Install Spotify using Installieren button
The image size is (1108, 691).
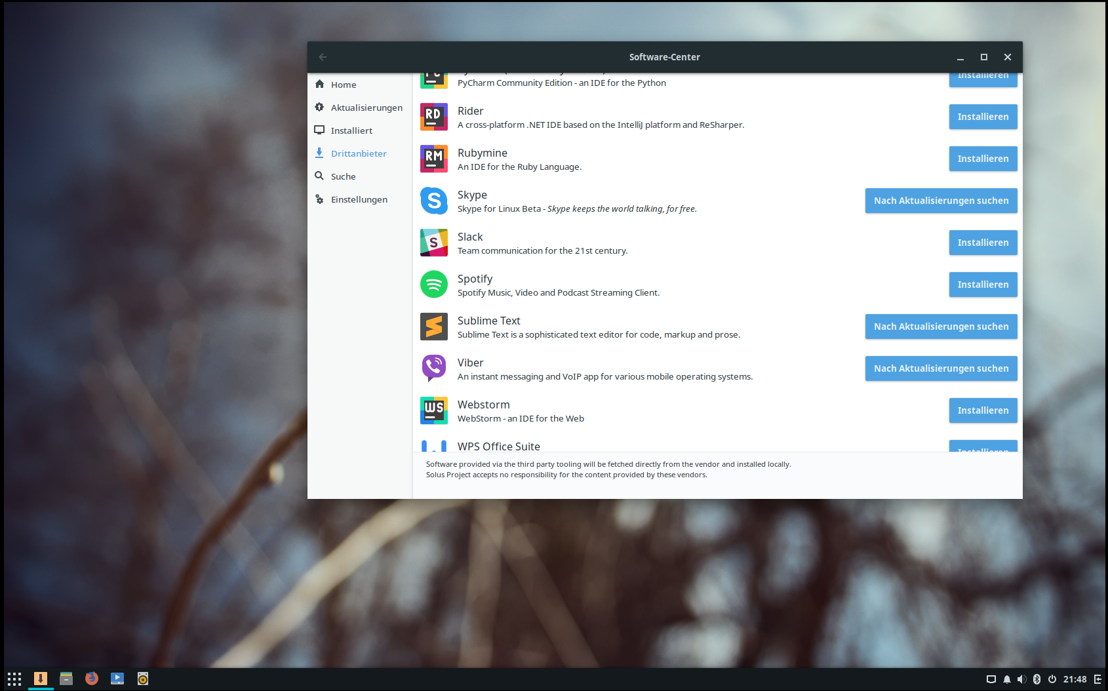click(x=983, y=285)
